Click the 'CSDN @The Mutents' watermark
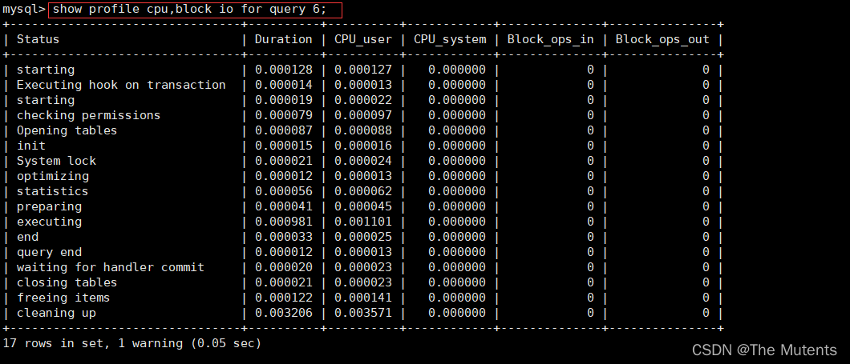 pos(764,350)
